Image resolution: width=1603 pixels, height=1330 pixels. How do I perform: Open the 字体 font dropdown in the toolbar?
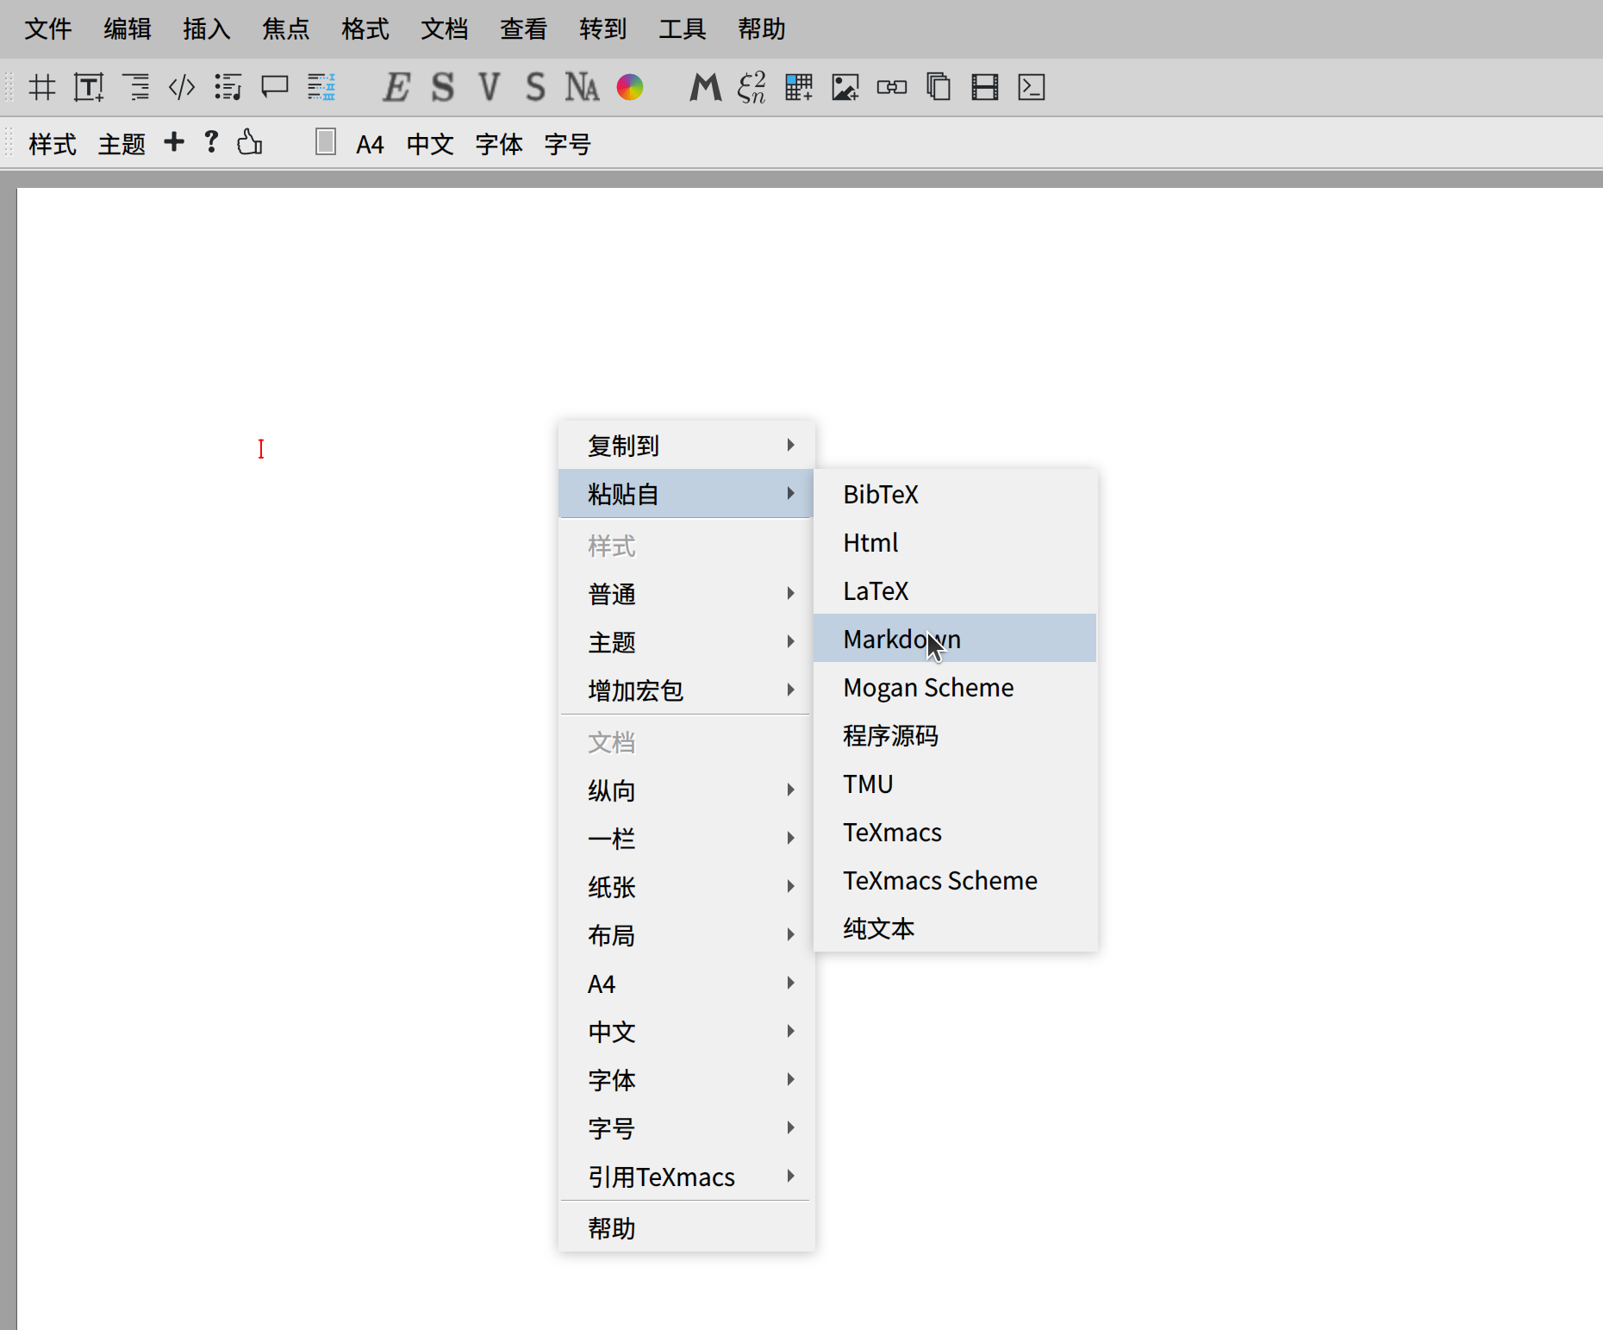500,144
